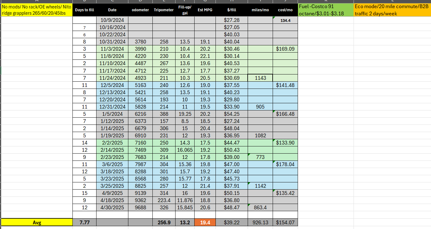Image resolution: width=431 pixels, height=229 pixels.
Task: Select the yellow 'No mods/ No rack' note cell
Action: tap(37, 10)
